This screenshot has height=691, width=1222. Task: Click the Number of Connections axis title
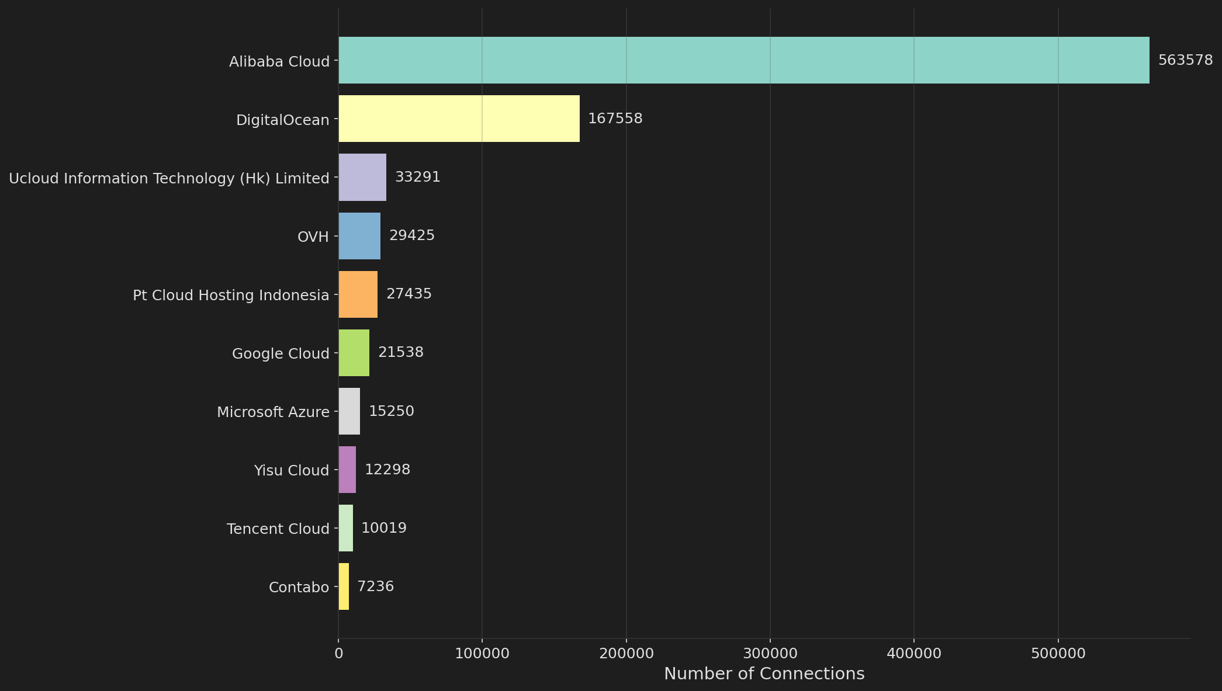click(764, 673)
